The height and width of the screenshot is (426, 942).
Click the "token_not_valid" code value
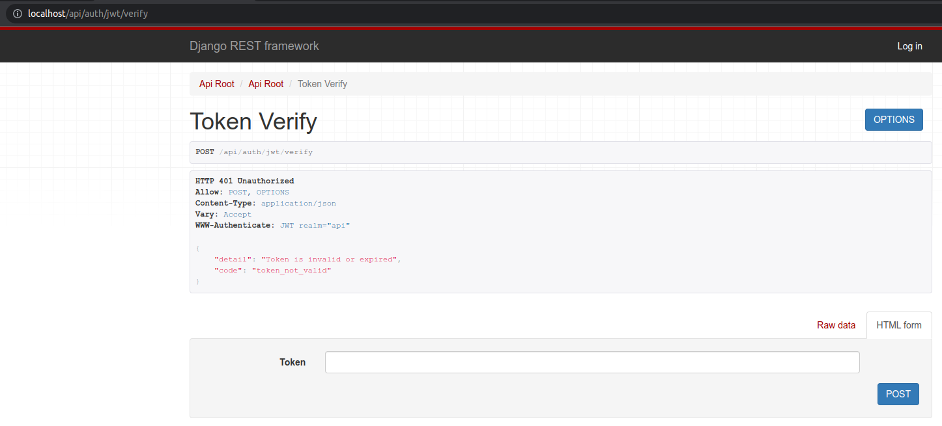[291, 271]
